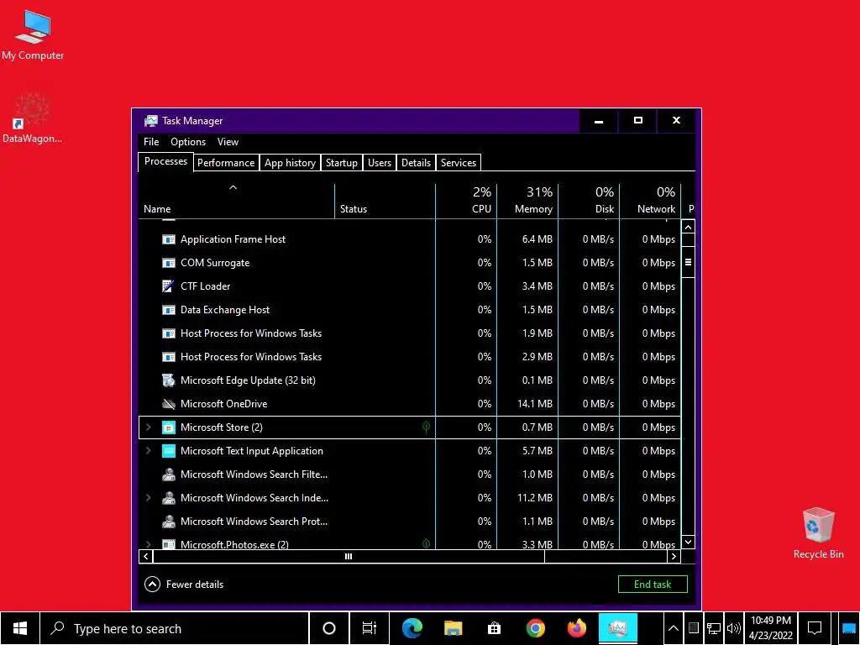The image size is (860, 645).
Task: Click the Microsoft Windows Search Protocol icon
Action: coord(168,522)
